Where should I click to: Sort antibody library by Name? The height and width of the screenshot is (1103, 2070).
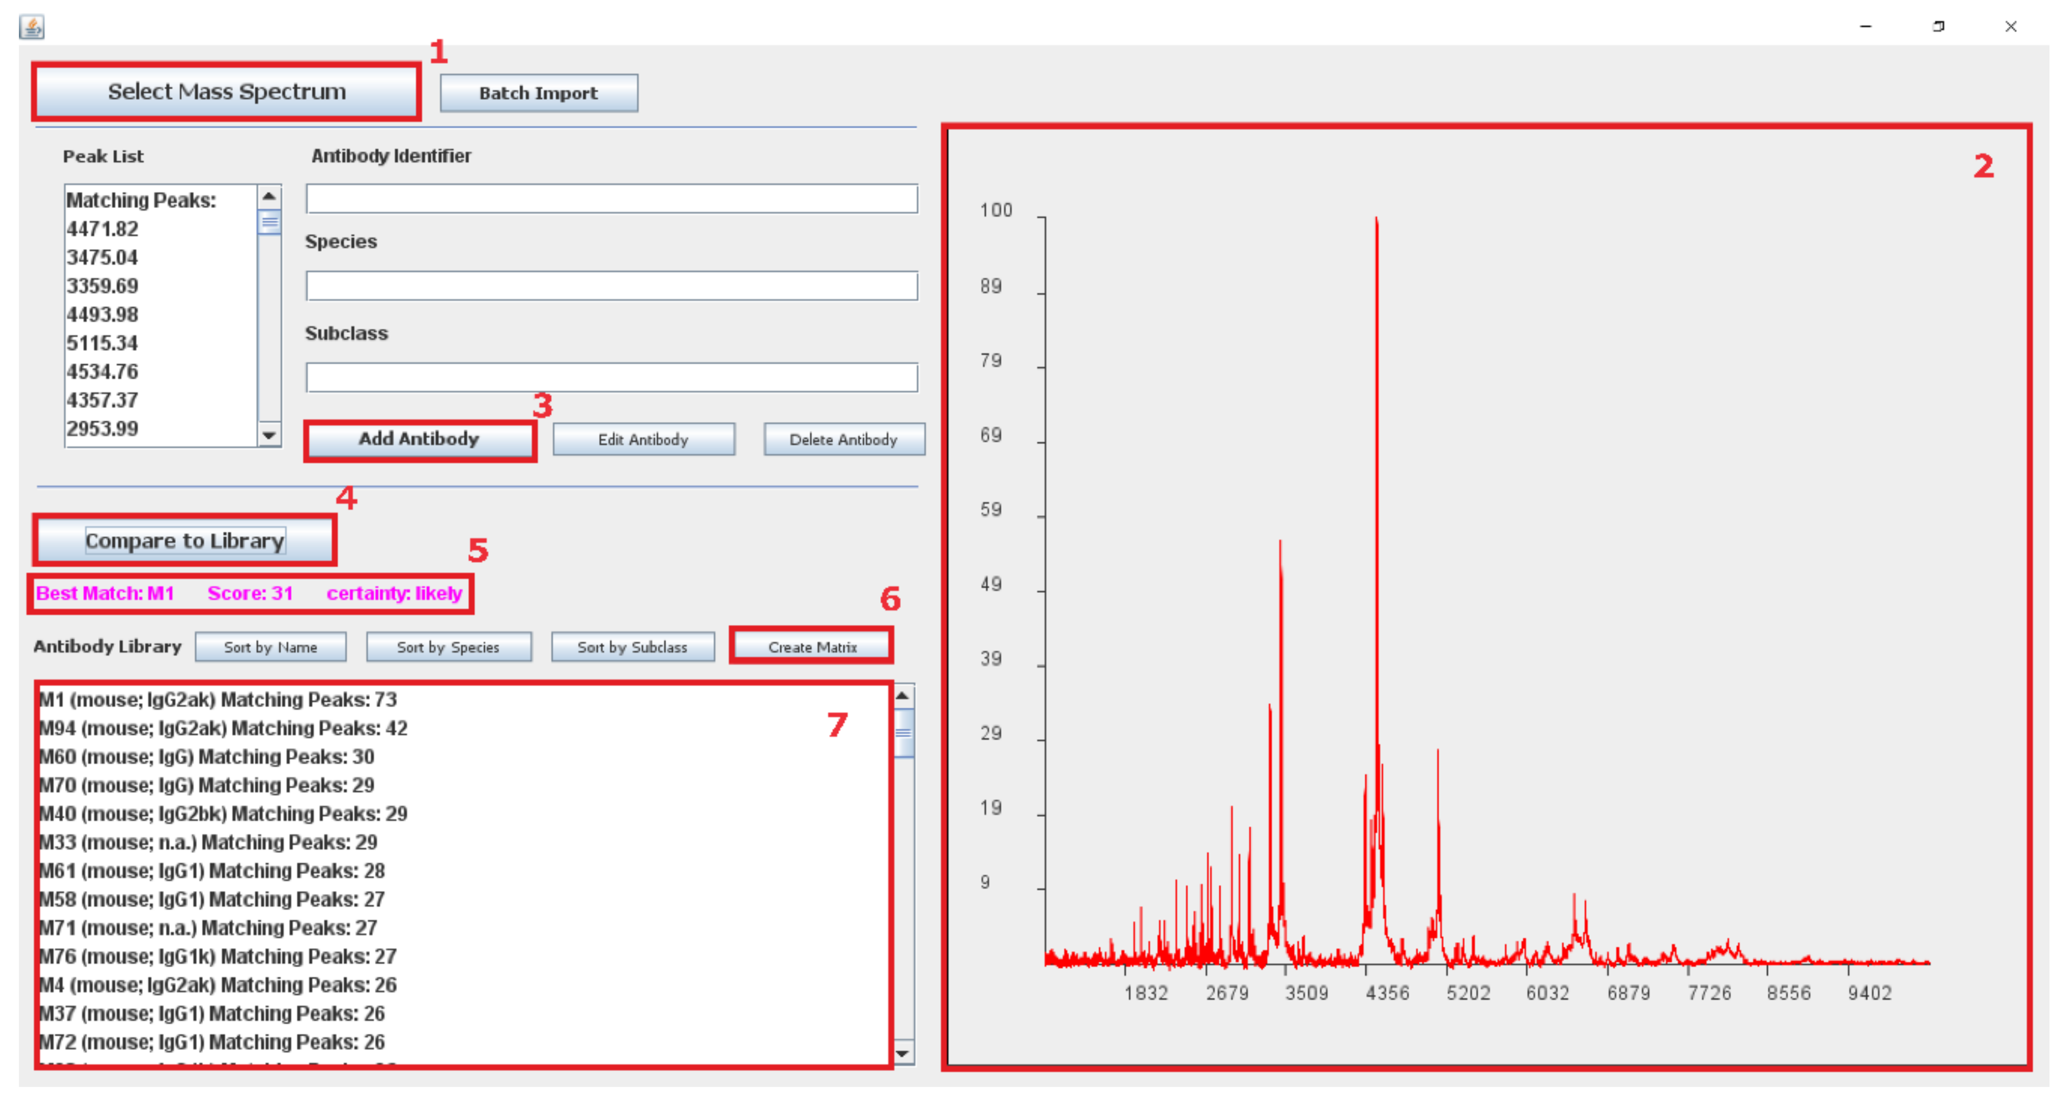pyautogui.click(x=270, y=647)
